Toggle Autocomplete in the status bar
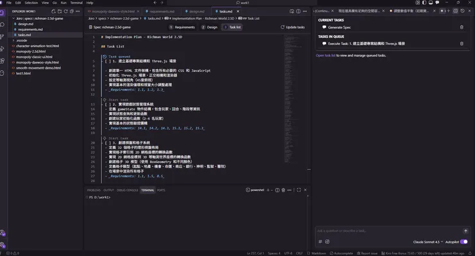Viewport: 475px width, 256px height. click(x=341, y=253)
